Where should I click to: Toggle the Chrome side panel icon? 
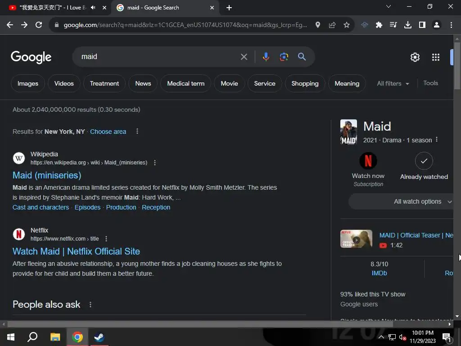(x=422, y=25)
